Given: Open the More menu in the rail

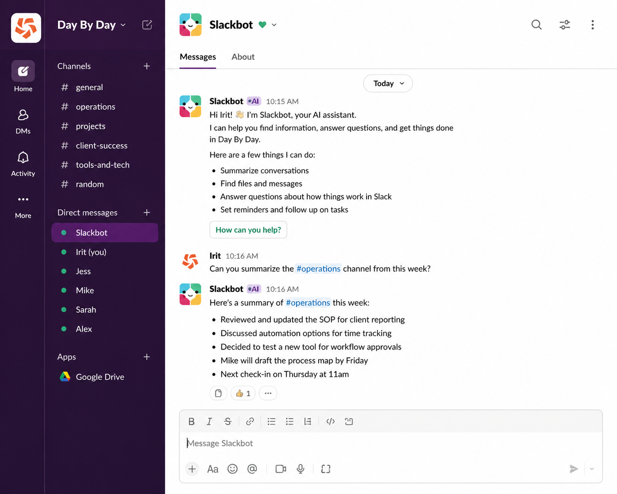Looking at the screenshot, I should click(23, 206).
